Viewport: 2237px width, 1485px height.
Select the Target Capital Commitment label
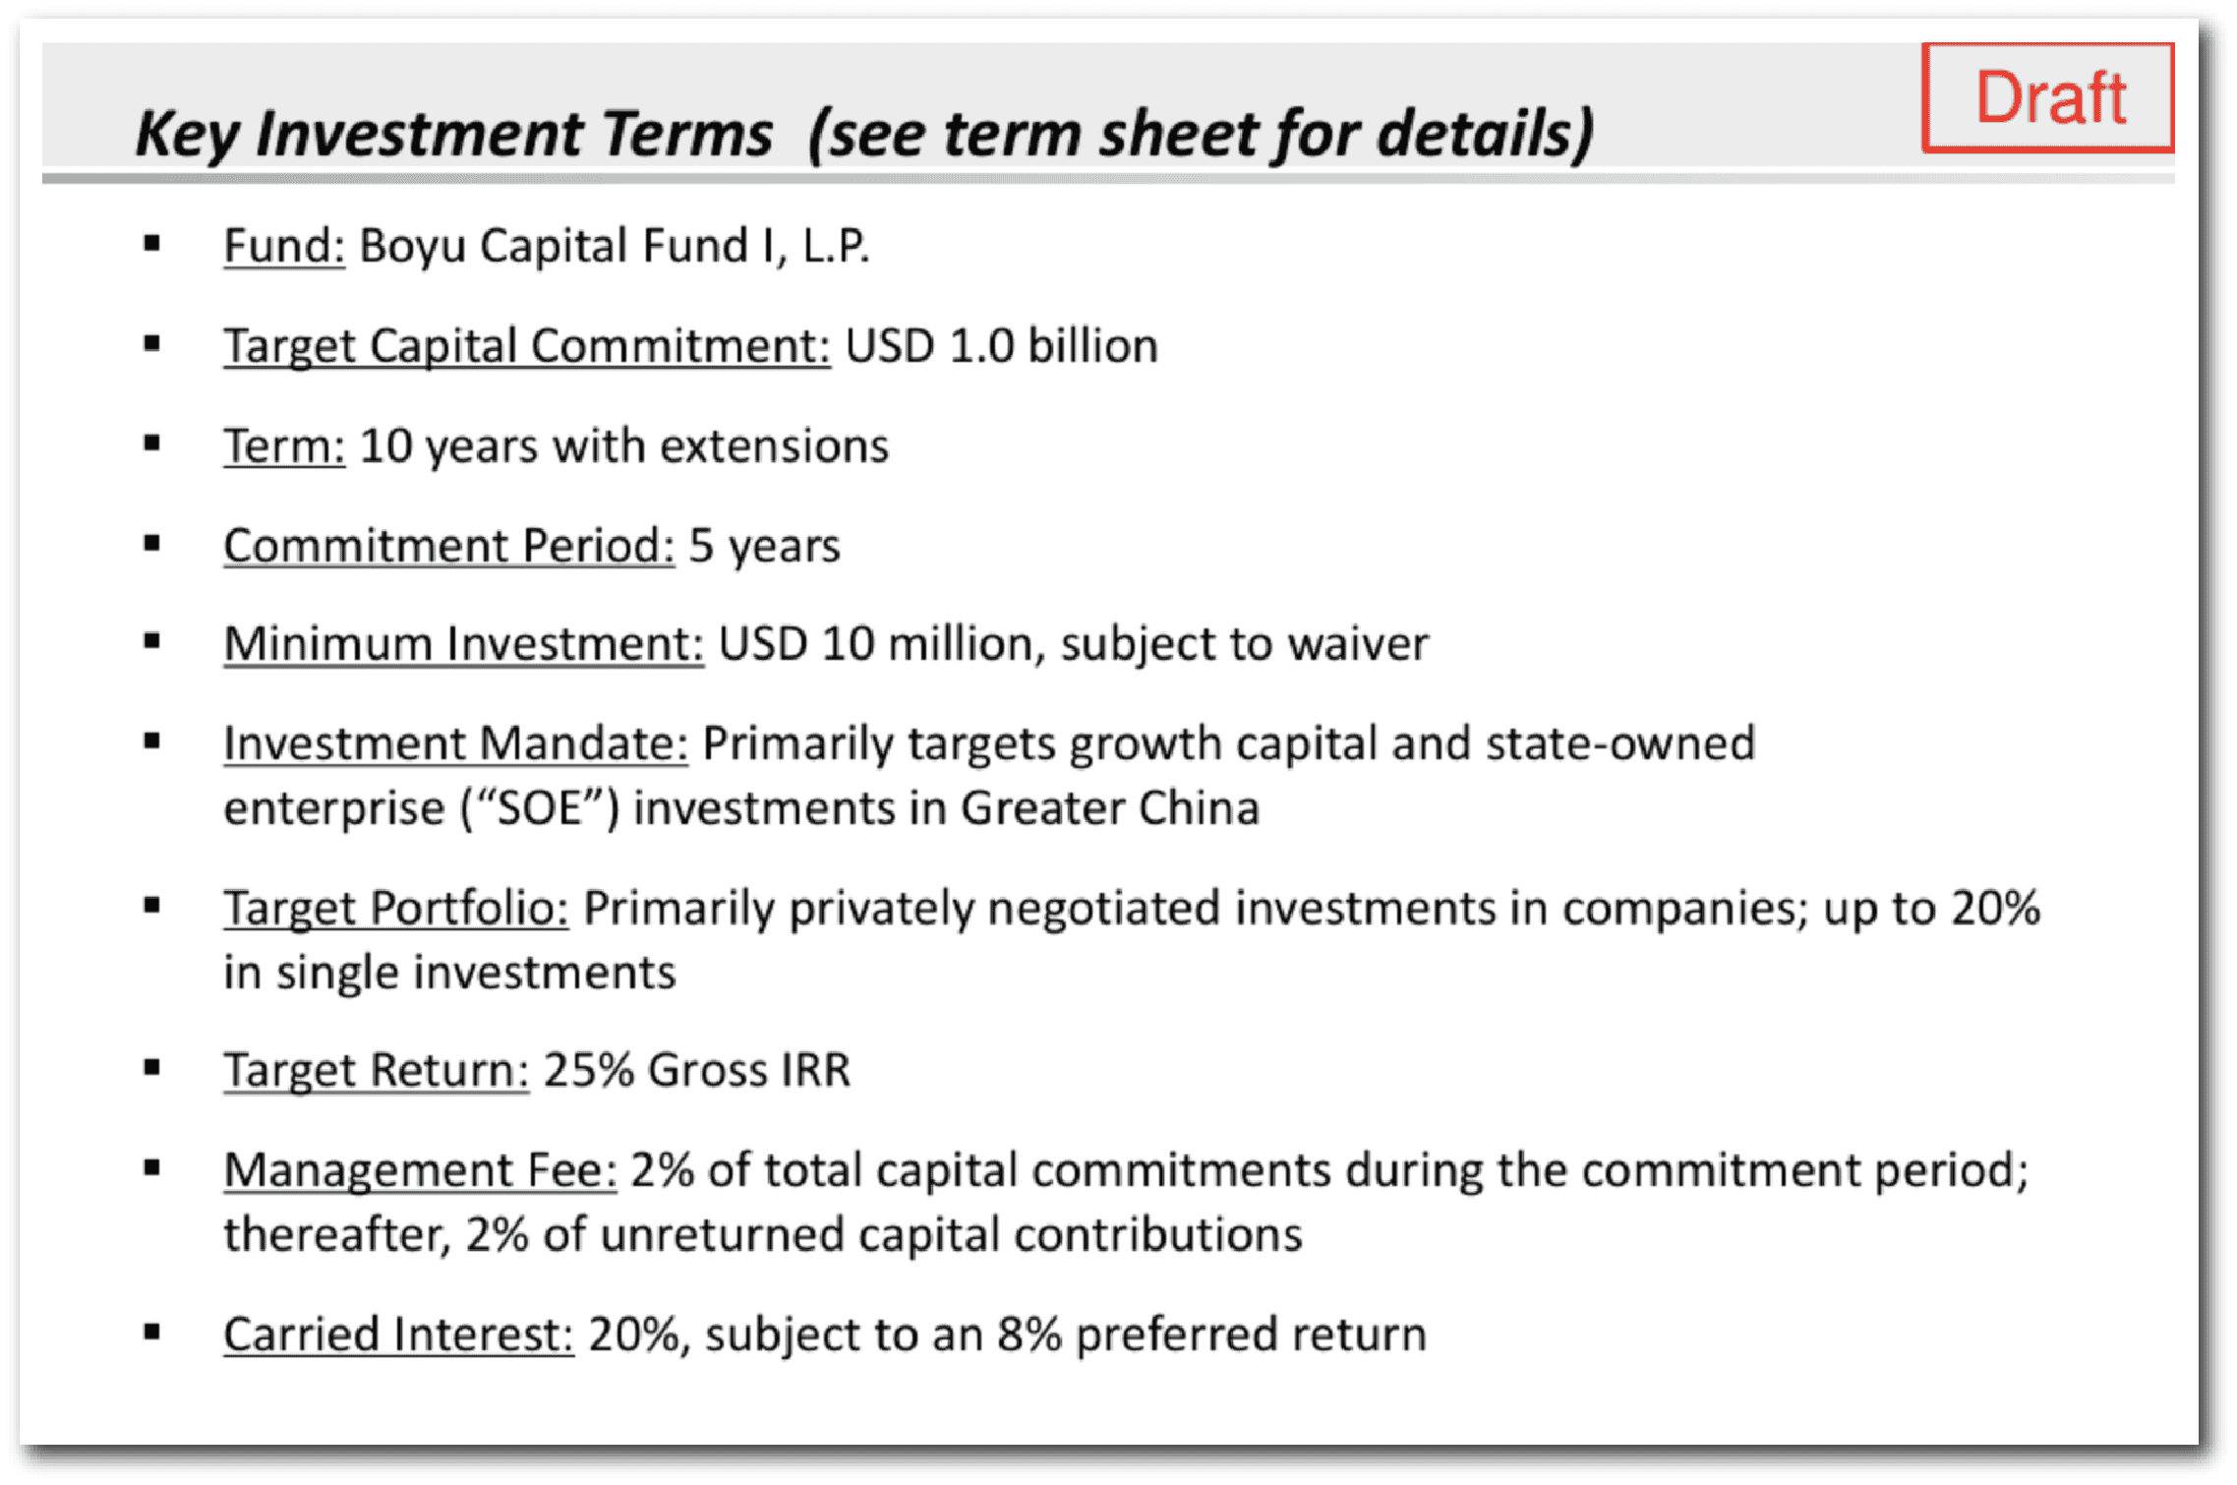pos(526,346)
